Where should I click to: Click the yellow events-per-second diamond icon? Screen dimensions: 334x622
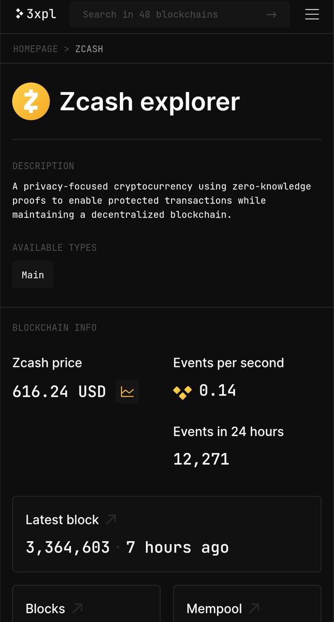pos(183,392)
